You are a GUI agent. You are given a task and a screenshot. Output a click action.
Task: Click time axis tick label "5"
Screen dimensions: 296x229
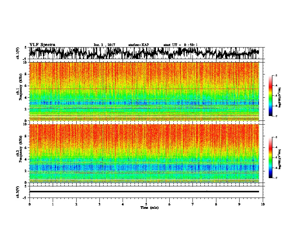pyautogui.click(x=146, y=204)
